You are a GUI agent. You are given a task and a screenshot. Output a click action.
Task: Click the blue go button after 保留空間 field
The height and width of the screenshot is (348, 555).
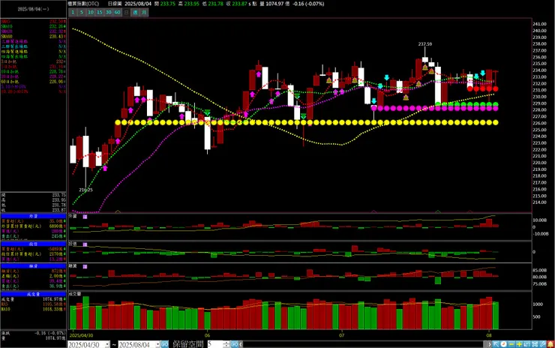pyautogui.click(x=235, y=344)
